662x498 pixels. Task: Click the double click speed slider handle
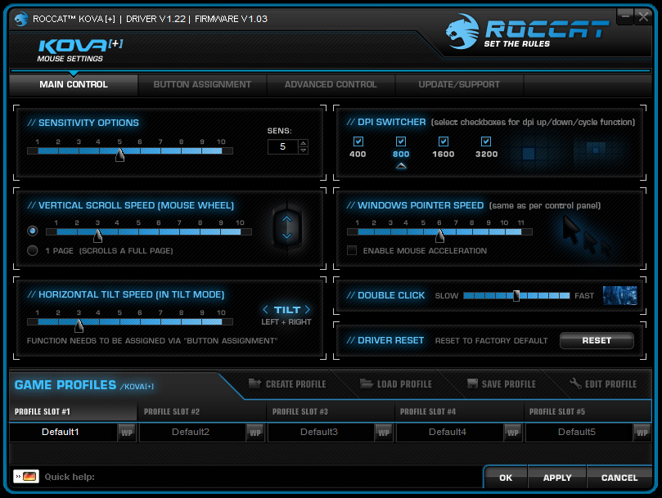tap(516, 295)
